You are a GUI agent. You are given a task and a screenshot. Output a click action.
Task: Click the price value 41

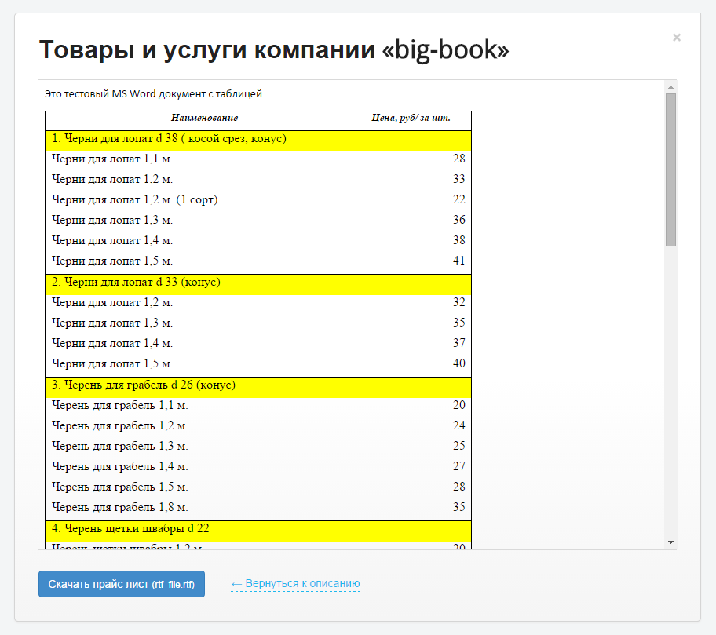[x=458, y=261]
